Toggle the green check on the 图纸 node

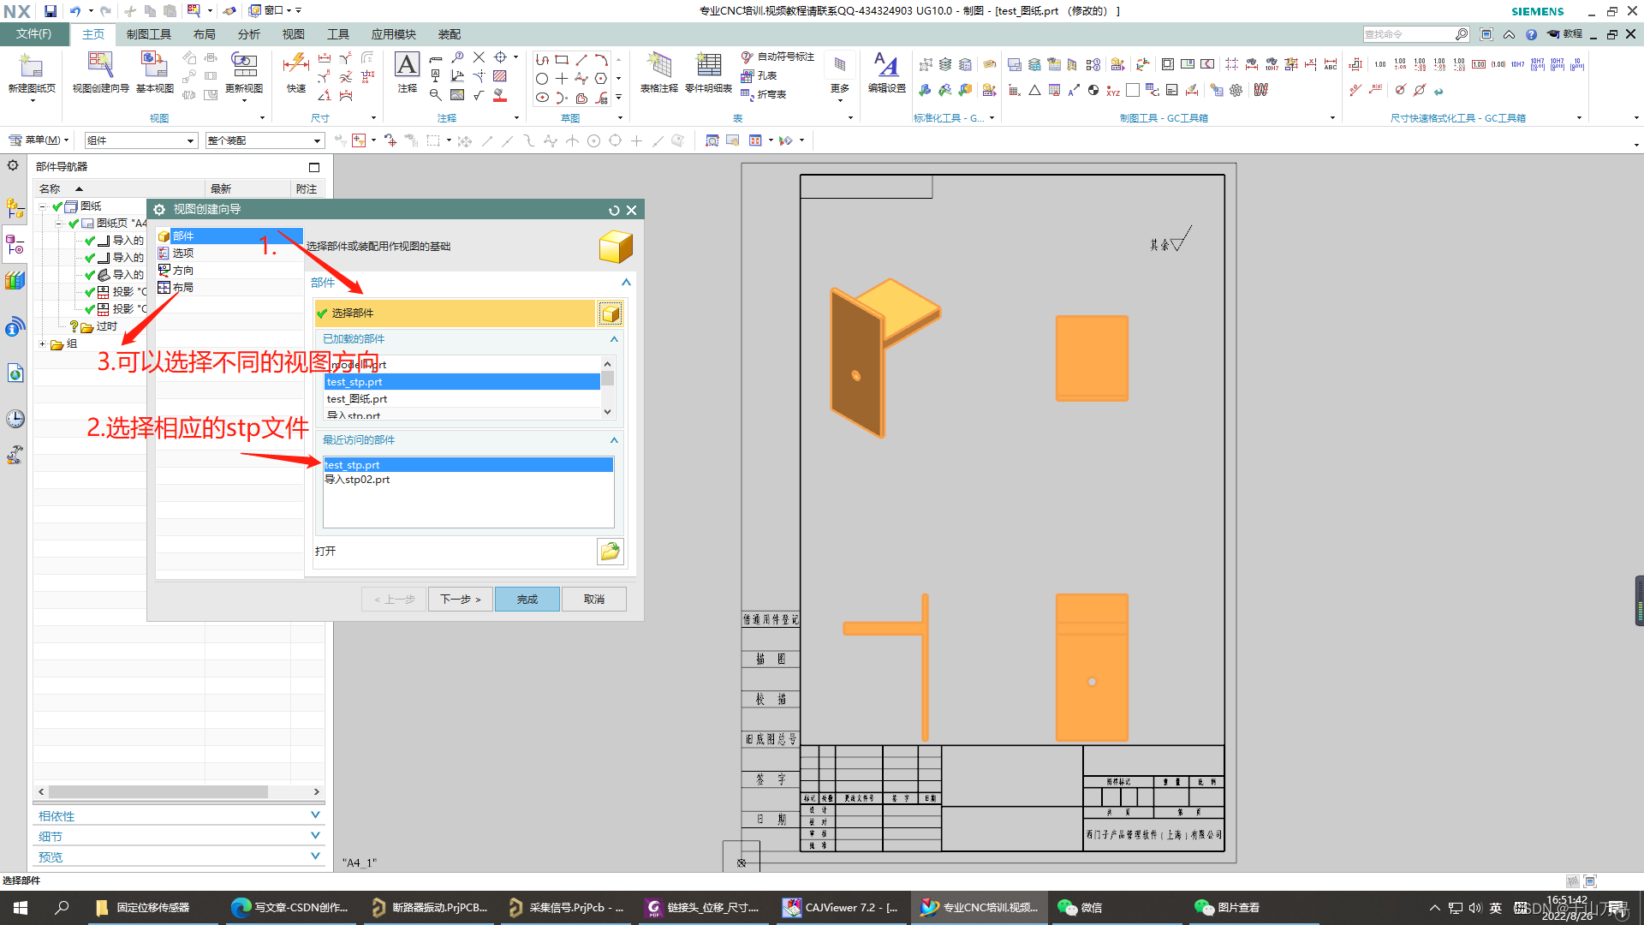point(58,206)
